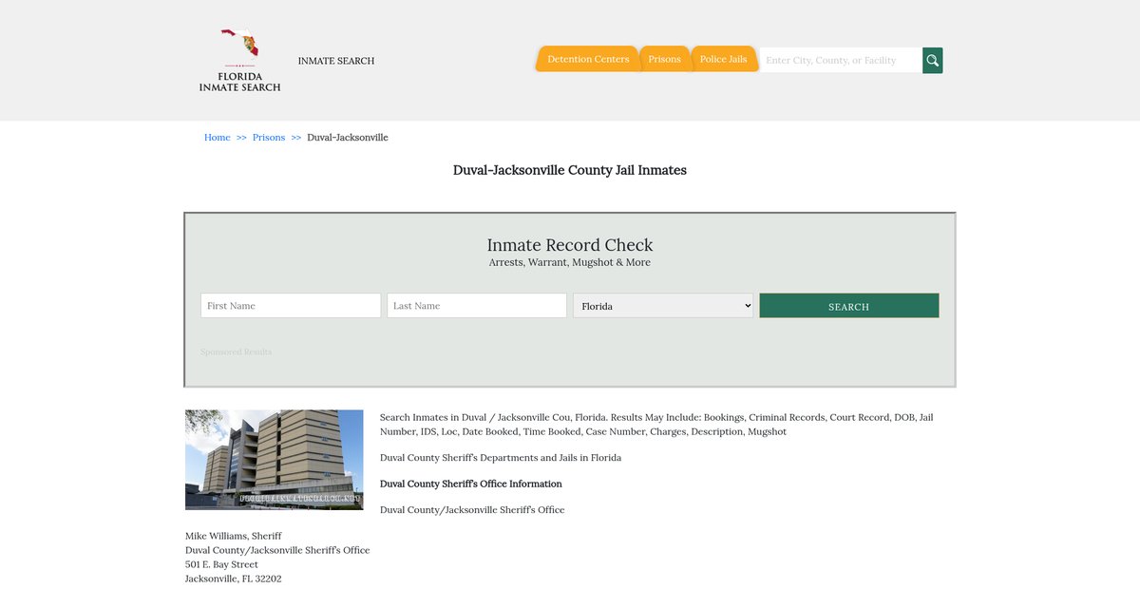Viewport: 1140px width, 589px height.
Task: Click the Sponsored Results label
Action: tap(237, 351)
